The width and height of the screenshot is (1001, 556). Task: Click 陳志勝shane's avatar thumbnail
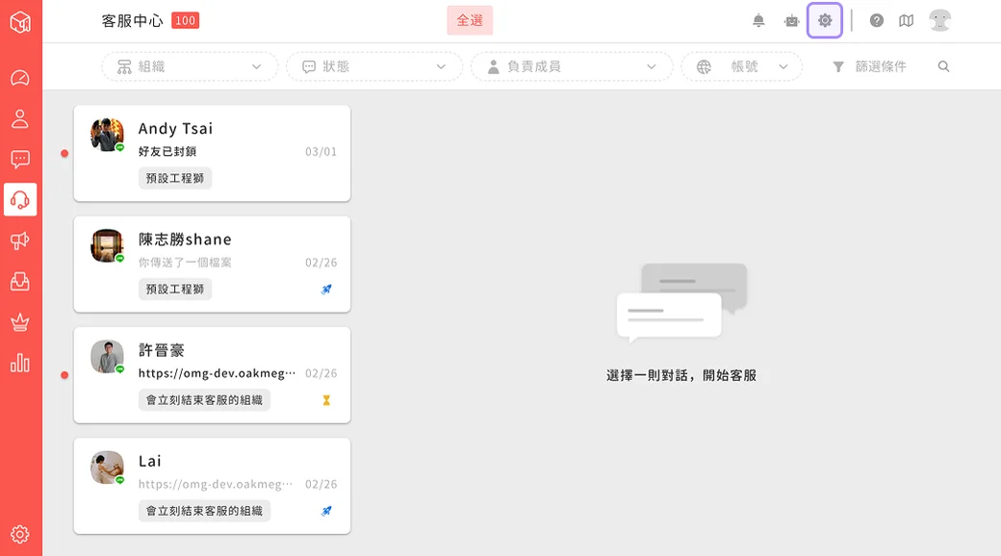107,245
